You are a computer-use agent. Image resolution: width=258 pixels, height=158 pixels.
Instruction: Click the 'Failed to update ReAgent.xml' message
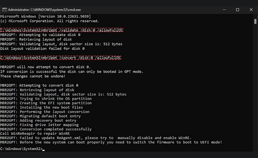coord(96,138)
